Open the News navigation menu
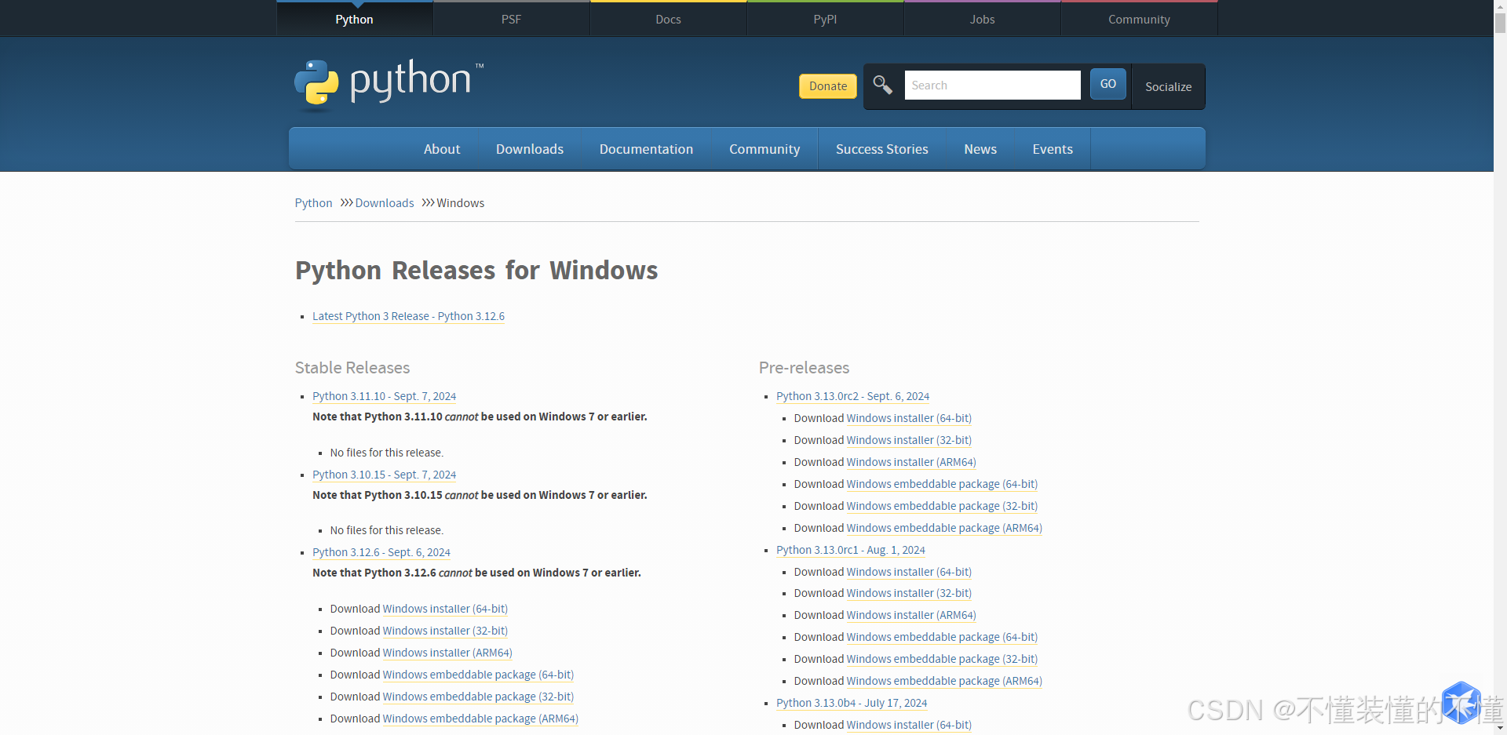Image resolution: width=1507 pixels, height=735 pixels. [x=980, y=149]
